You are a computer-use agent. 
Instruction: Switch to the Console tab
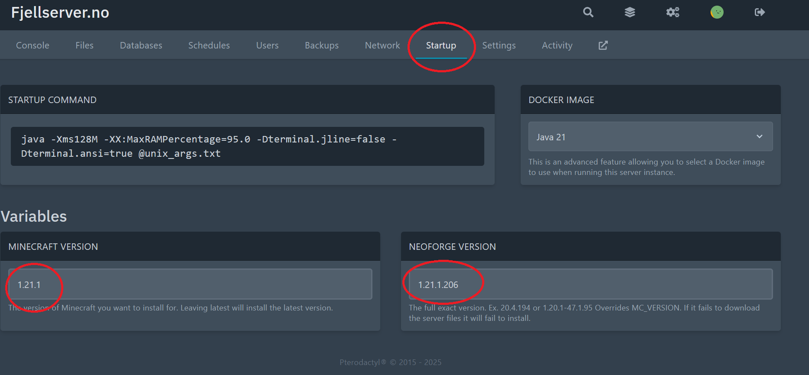33,45
